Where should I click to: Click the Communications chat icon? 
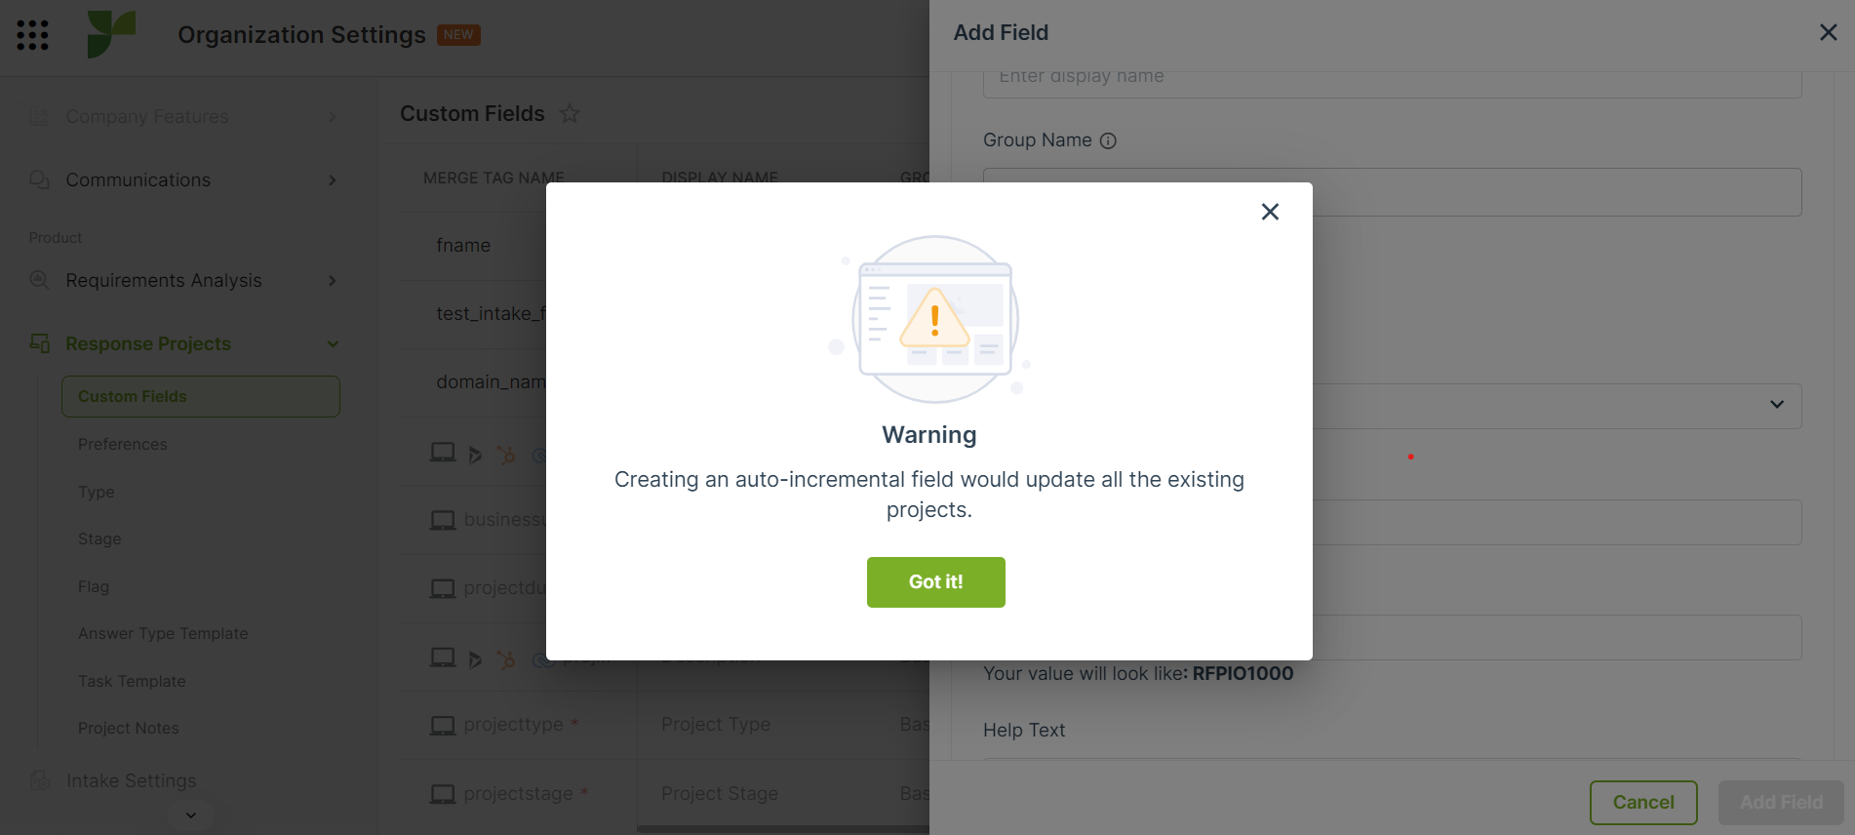(39, 179)
